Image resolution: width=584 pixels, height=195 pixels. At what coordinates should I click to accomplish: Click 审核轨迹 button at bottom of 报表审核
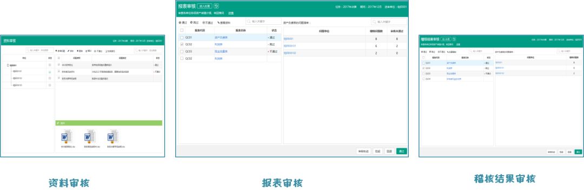tap(363, 151)
